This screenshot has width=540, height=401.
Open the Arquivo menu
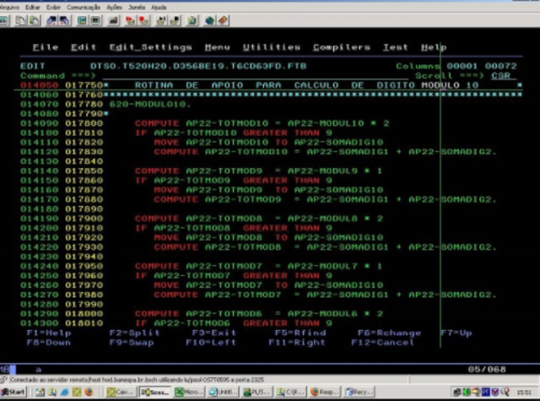coord(9,8)
